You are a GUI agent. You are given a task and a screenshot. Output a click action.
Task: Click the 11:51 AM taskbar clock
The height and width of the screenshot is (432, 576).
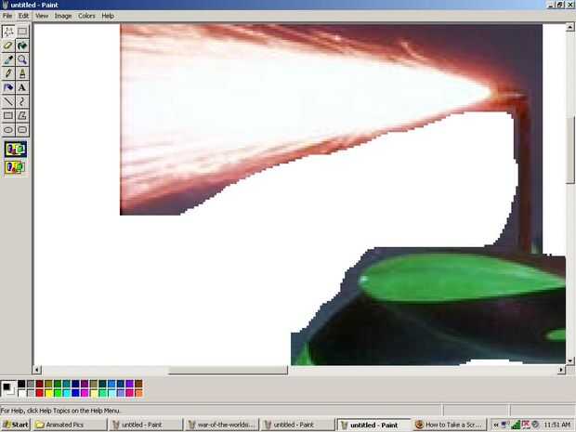[557, 425]
